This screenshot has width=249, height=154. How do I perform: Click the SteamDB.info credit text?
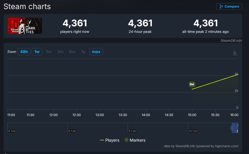(x=231, y=40)
